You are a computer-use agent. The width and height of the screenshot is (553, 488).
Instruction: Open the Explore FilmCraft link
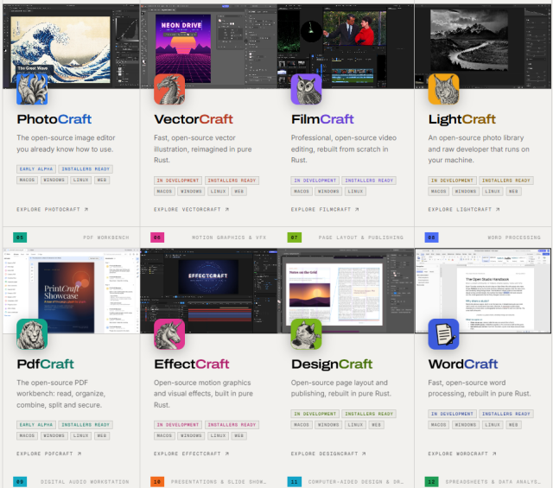(x=325, y=209)
